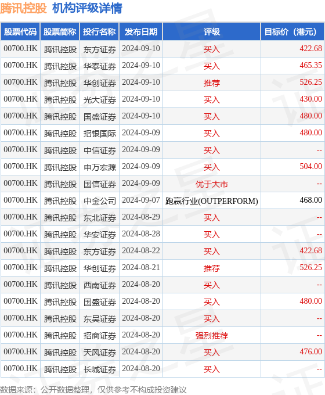
Task: Click target price 468.00
Action: coord(310,200)
